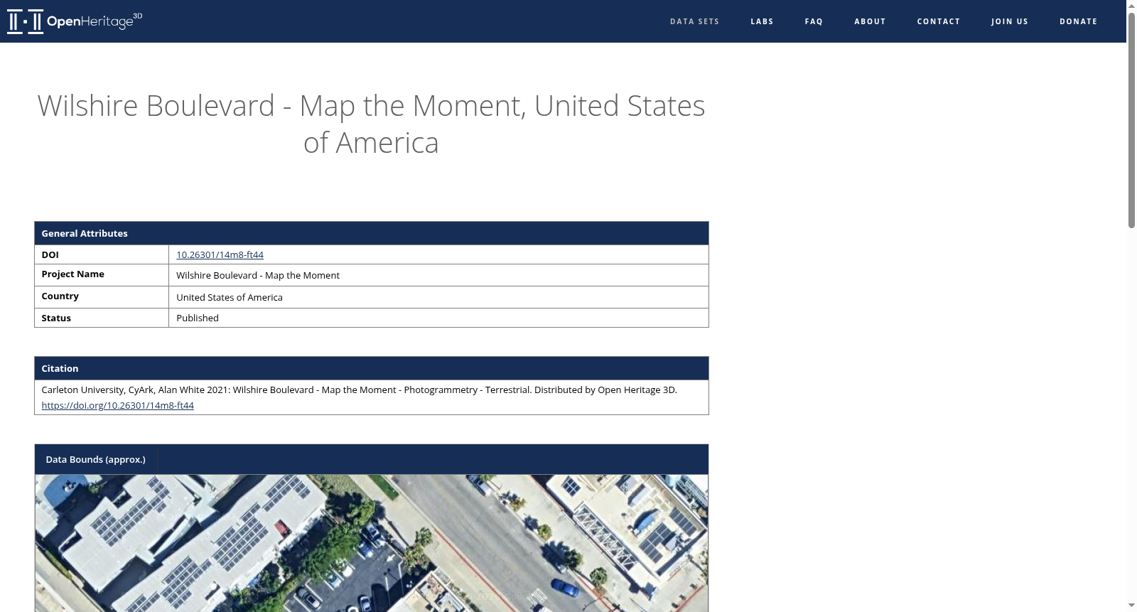Click the page title heading
Viewport: 1137px width, 612px height.
pos(371,124)
